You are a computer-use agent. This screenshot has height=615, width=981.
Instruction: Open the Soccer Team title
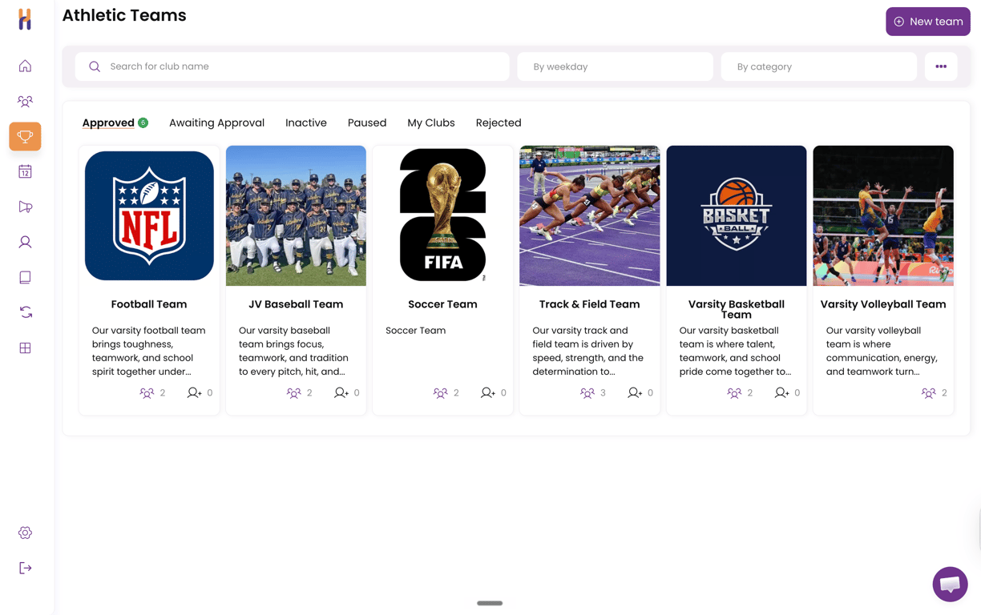pyautogui.click(x=442, y=304)
